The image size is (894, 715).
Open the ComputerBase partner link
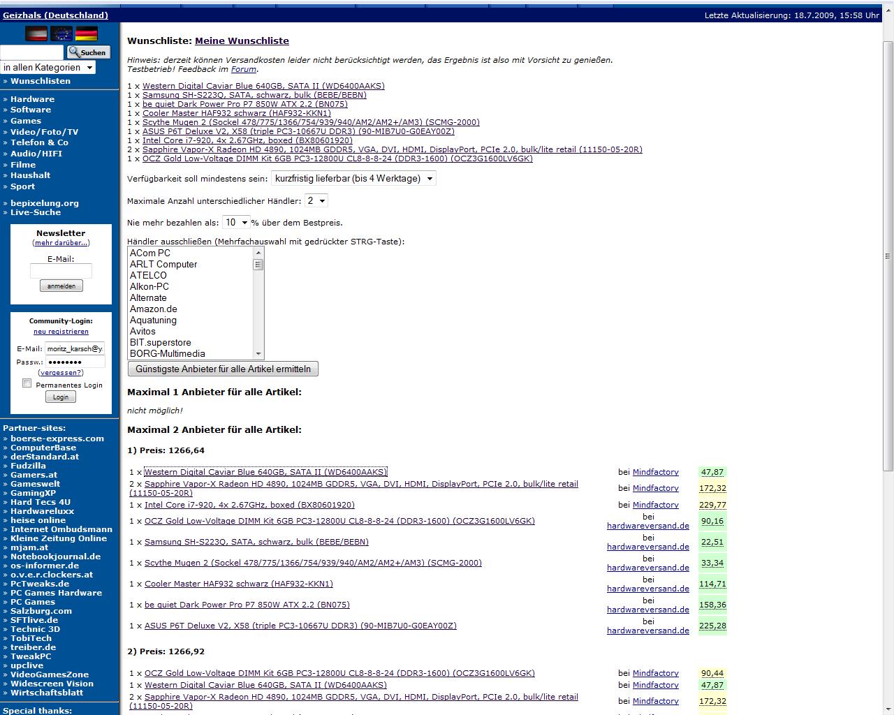43,448
